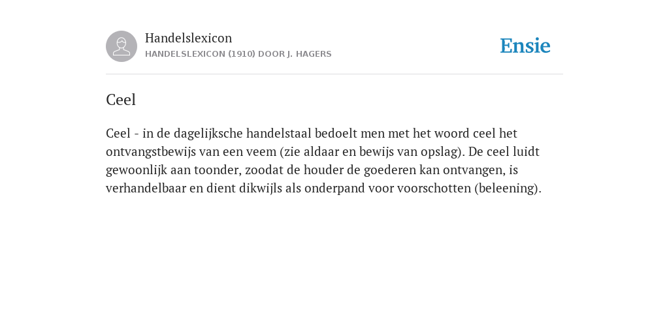Viewport: 669px width, 334px height.
Task: Click the 'Ceel' heading
Action: click(x=121, y=100)
